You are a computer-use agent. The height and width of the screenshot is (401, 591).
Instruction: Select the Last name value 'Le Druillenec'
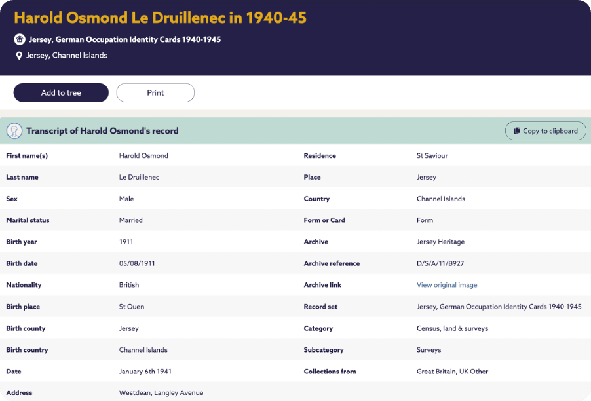click(139, 177)
